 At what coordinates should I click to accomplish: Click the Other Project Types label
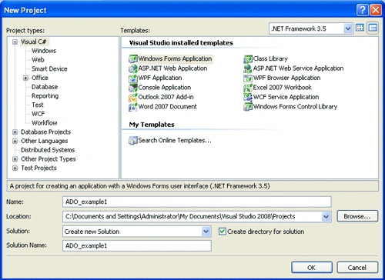(49, 159)
